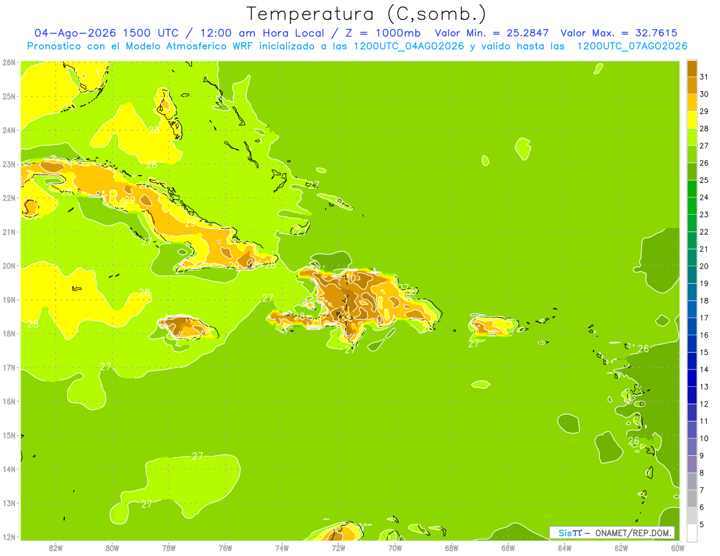Click longitude axis label 82W
This screenshot has height=556, width=720.
55,548
